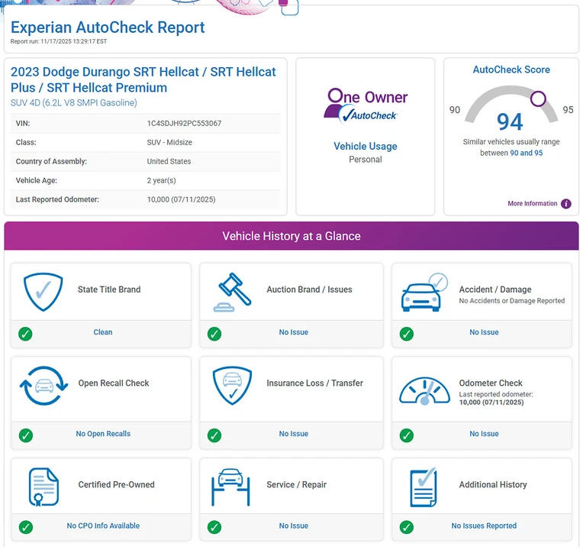The image size is (583, 550).
Task: Click the Accident / Damage car icon
Action: click(424, 292)
